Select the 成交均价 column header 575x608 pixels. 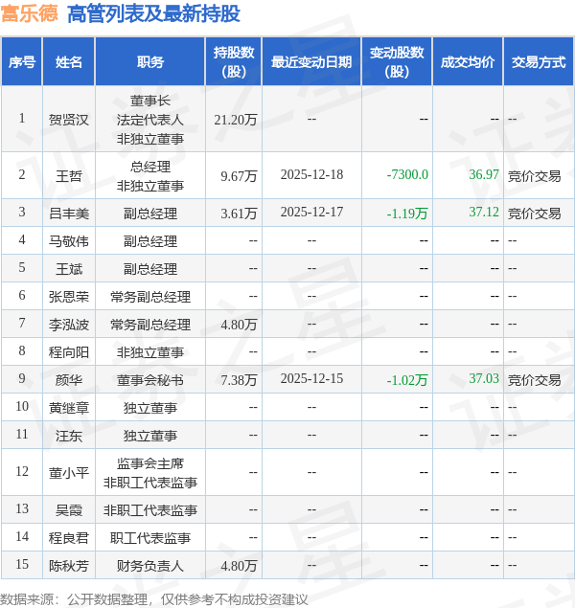pyautogui.click(x=468, y=61)
